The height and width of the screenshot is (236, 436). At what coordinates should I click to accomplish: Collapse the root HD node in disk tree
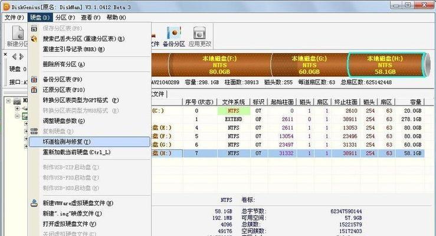[x=8, y=101]
